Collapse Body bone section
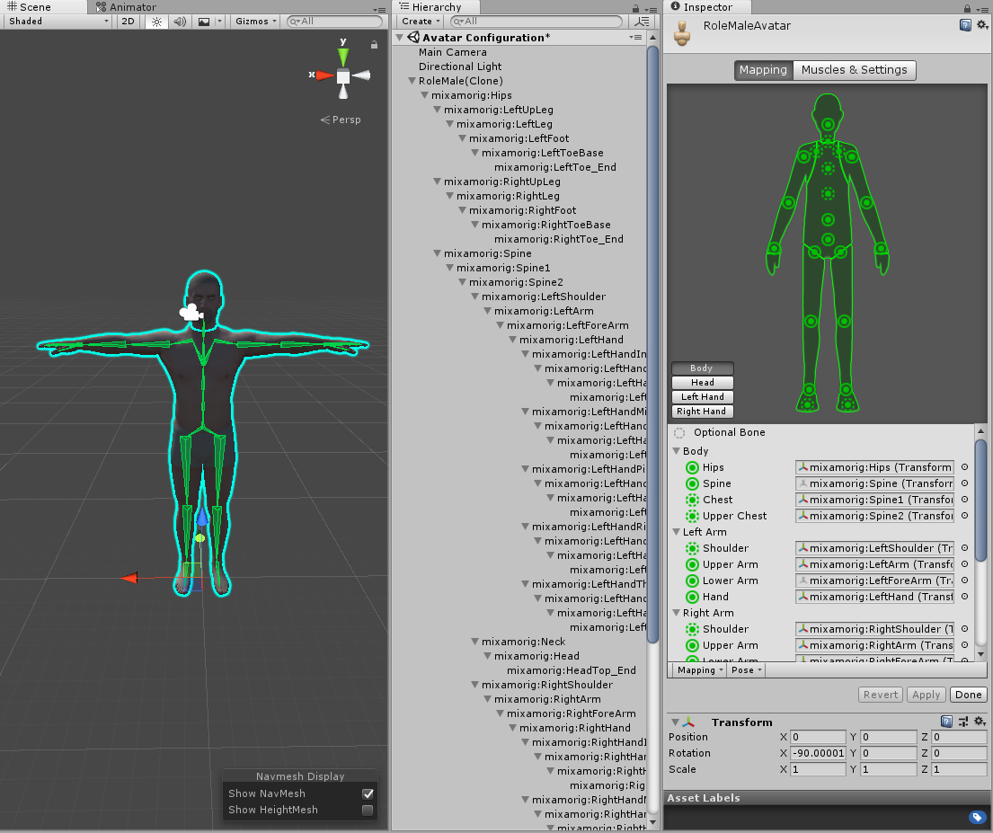993x833 pixels. pyautogui.click(x=677, y=451)
